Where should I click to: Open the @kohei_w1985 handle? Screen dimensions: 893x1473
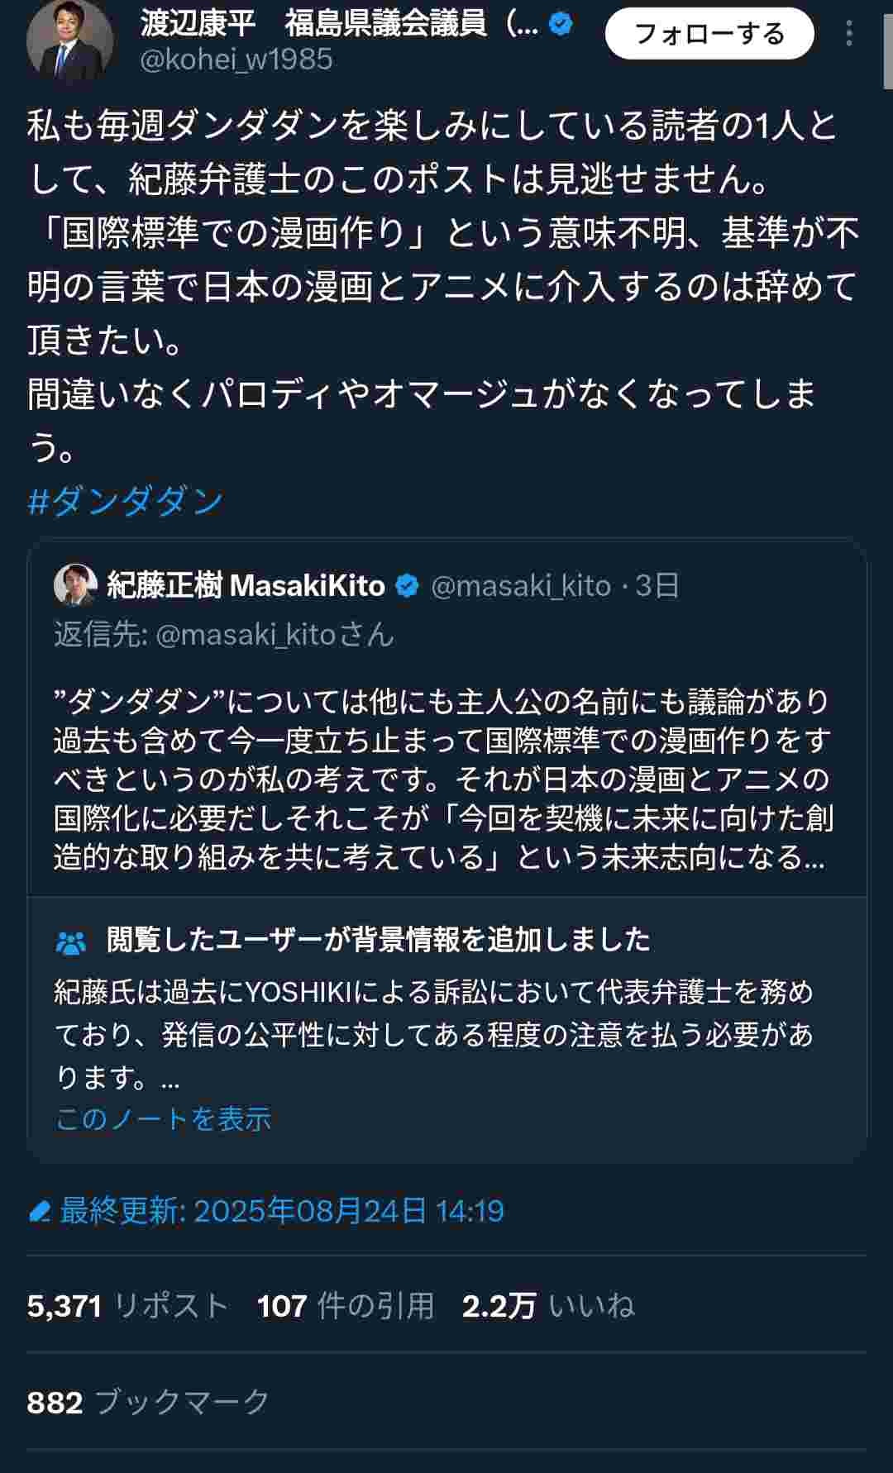[x=236, y=60]
